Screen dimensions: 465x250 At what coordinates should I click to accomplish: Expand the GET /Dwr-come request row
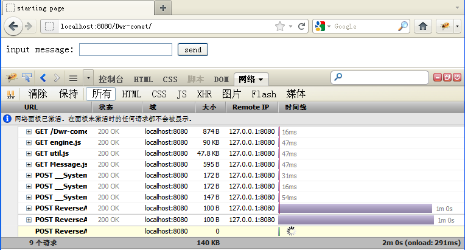[29, 131]
